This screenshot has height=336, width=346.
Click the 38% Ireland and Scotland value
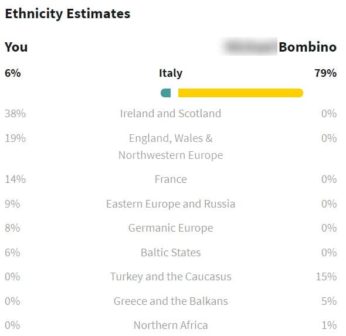point(15,114)
